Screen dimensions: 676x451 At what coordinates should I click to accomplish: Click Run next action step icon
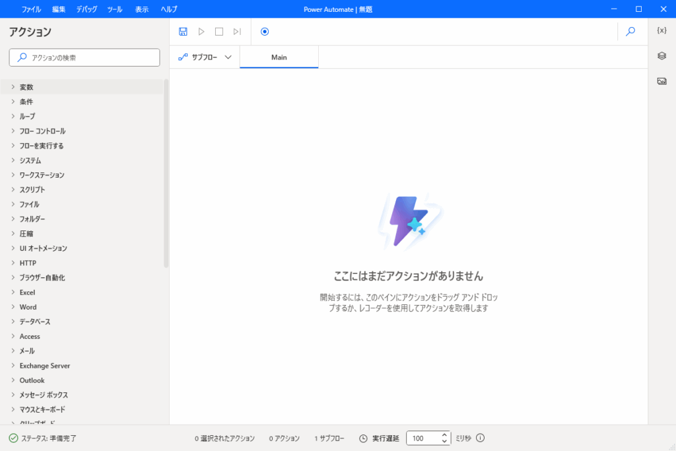[237, 32]
